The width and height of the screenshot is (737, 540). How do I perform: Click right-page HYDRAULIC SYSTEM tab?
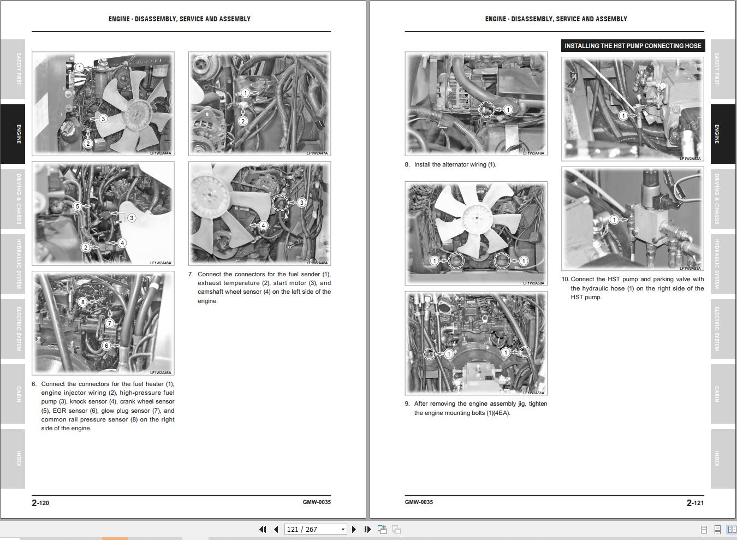click(x=723, y=264)
